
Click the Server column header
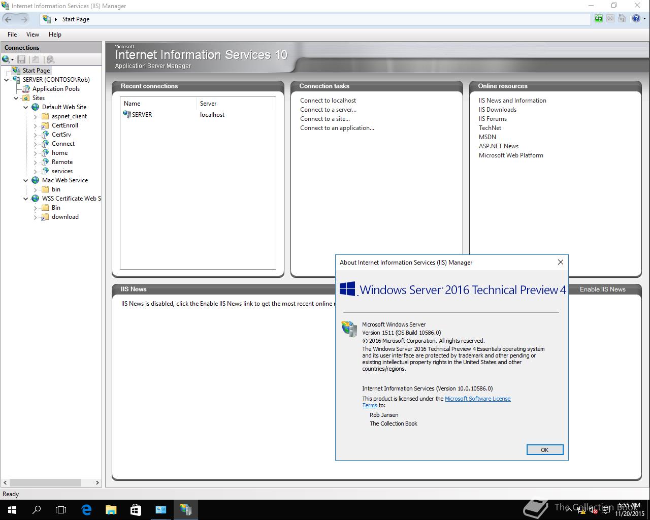point(235,104)
